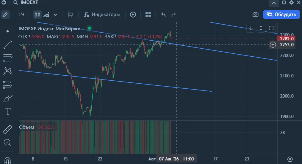Click the red 2282.0 current price label
302x164 pixels.
pos(287,39)
